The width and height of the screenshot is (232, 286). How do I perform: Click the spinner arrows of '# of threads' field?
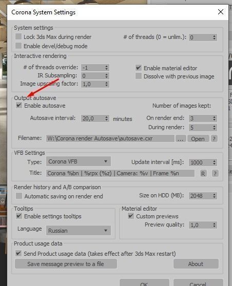[x=214, y=37]
